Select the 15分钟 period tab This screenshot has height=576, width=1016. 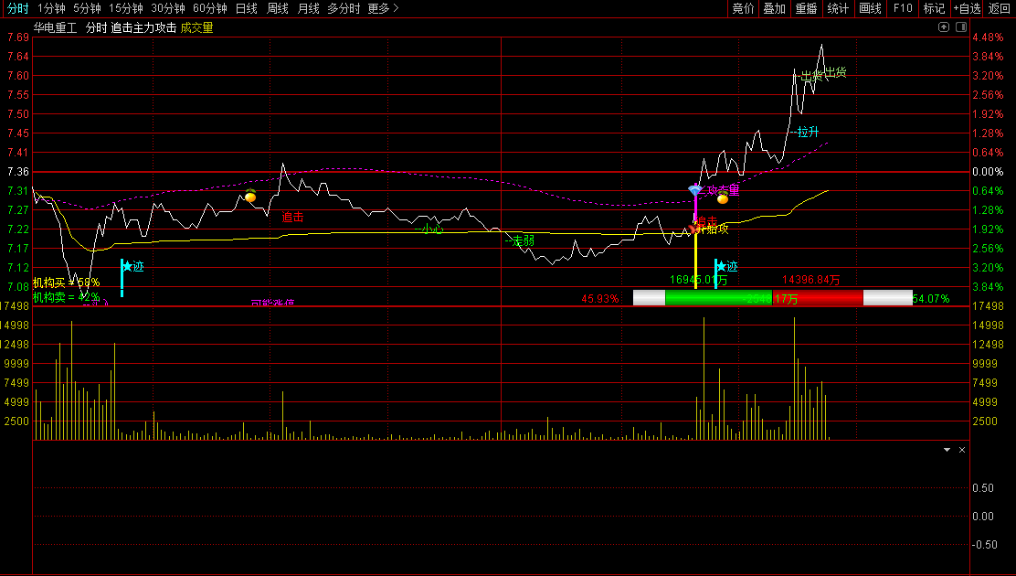tap(126, 8)
